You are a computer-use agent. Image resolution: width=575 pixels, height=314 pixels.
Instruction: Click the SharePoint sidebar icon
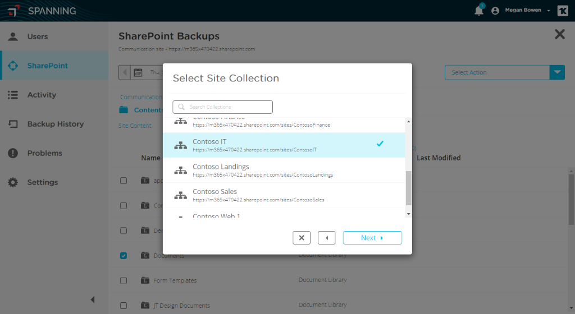[x=13, y=66]
